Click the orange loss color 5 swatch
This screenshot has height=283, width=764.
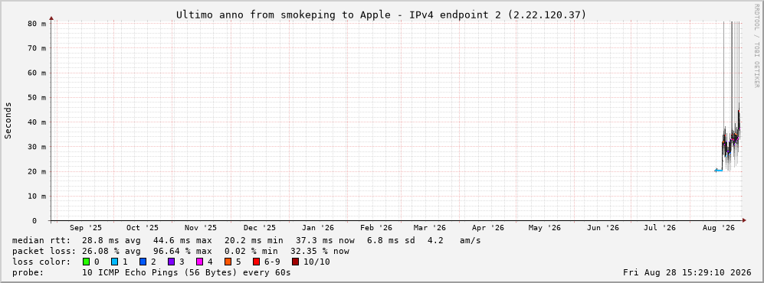pos(228,262)
